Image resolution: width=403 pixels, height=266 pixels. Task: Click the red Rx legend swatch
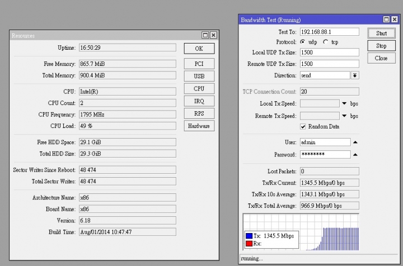coord(249,244)
